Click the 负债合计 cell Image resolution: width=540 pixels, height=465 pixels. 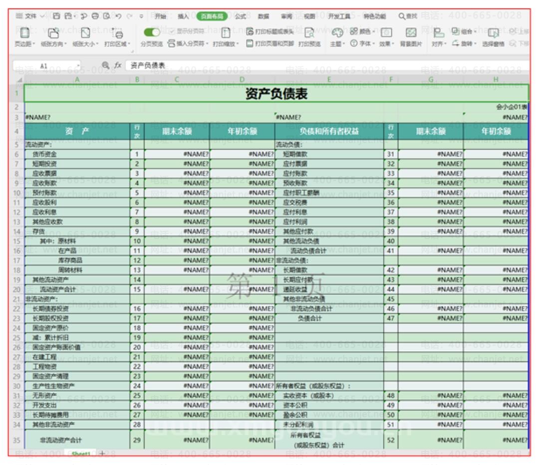coord(329,318)
